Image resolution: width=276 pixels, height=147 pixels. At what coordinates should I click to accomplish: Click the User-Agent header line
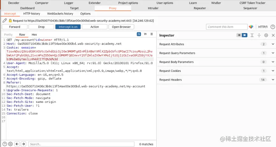80,63
